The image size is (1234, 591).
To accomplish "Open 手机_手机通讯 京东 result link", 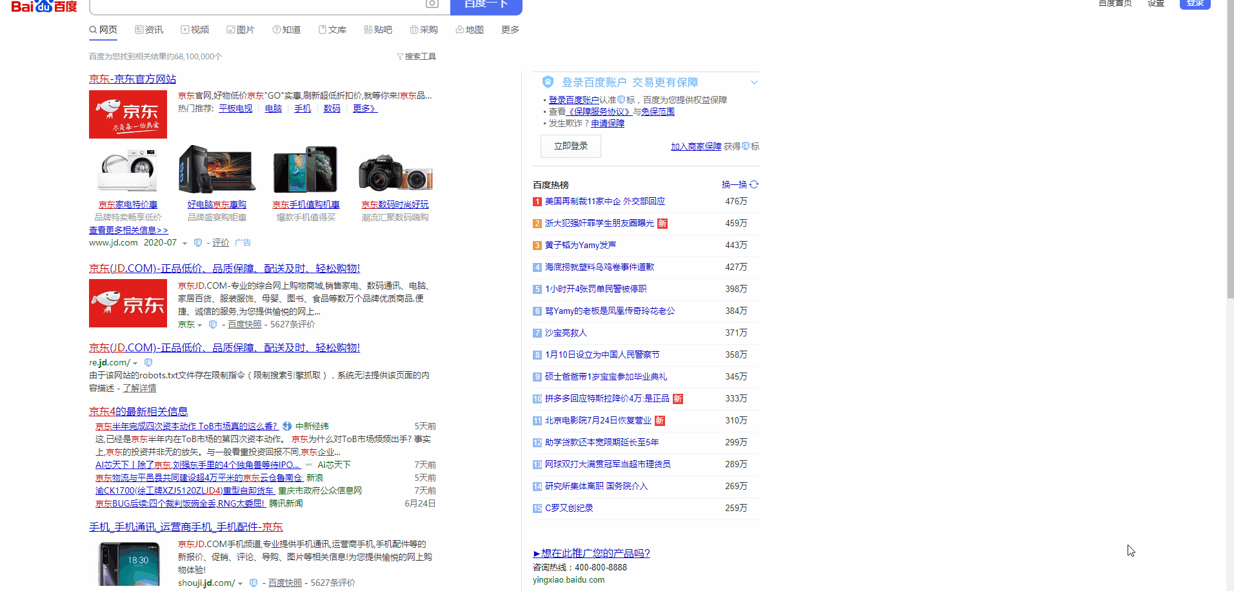I will pos(186,527).
